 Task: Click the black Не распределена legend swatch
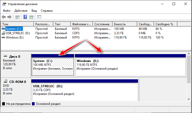click(4, 104)
